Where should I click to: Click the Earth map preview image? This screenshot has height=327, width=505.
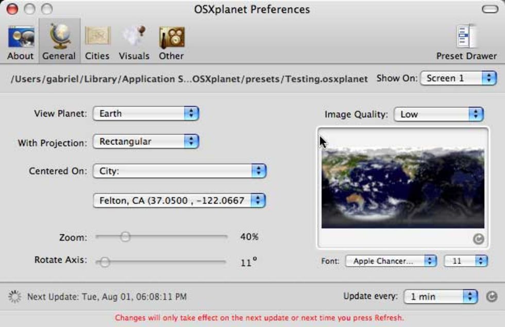(402, 188)
